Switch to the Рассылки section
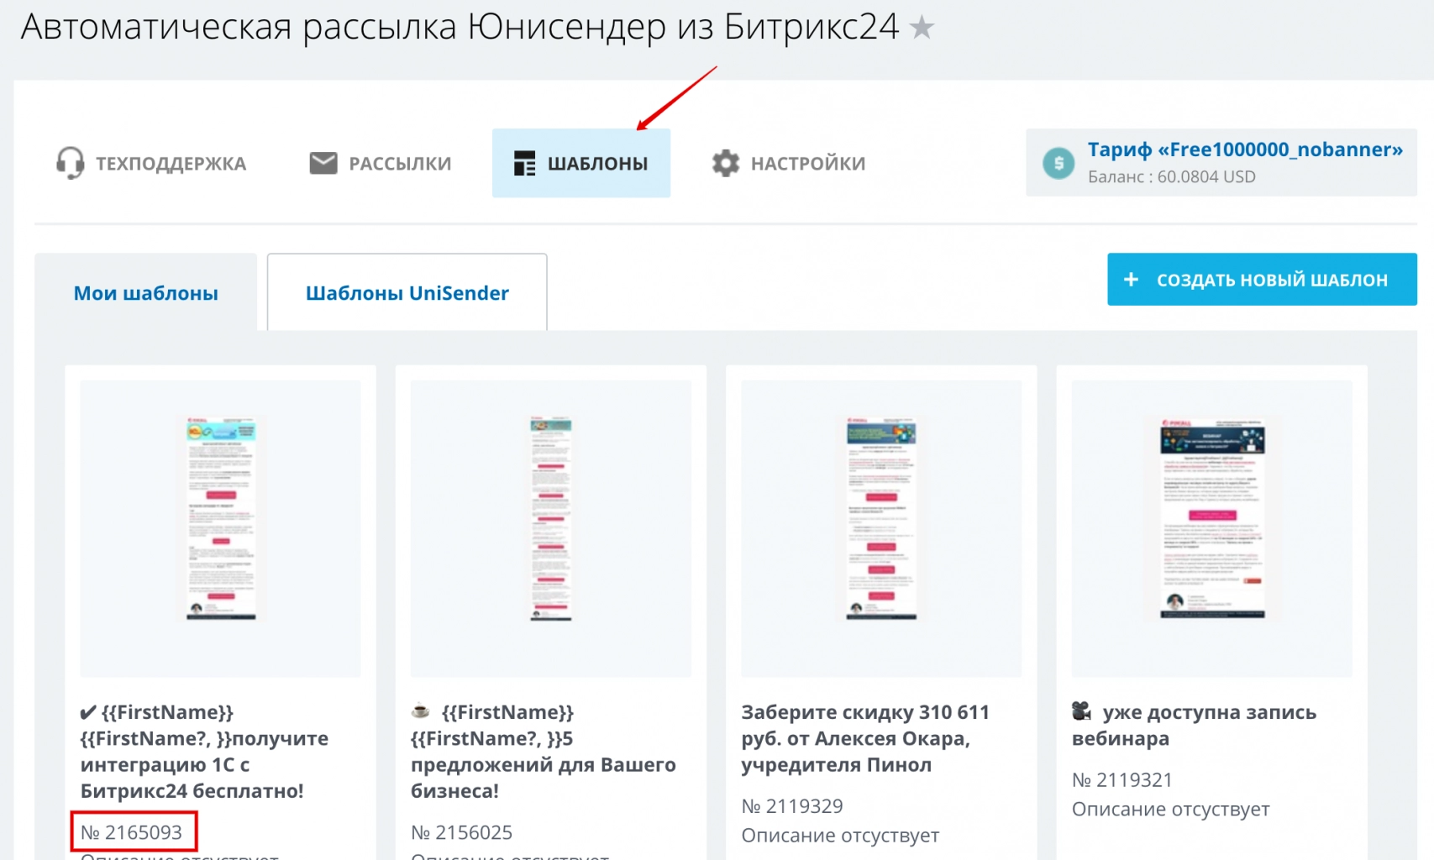Image resolution: width=1434 pixels, height=860 pixels. coord(400,163)
